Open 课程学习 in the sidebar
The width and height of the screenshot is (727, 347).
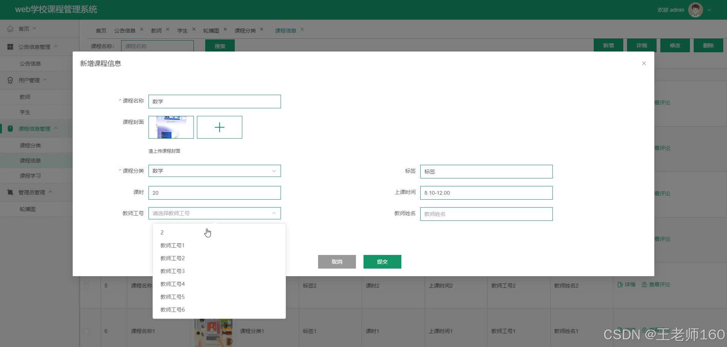click(30, 176)
